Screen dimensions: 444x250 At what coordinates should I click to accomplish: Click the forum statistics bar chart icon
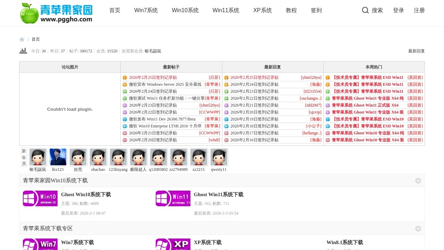point(23,51)
